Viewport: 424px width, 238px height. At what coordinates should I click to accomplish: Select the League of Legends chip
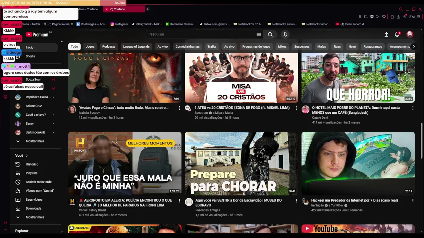(136, 47)
